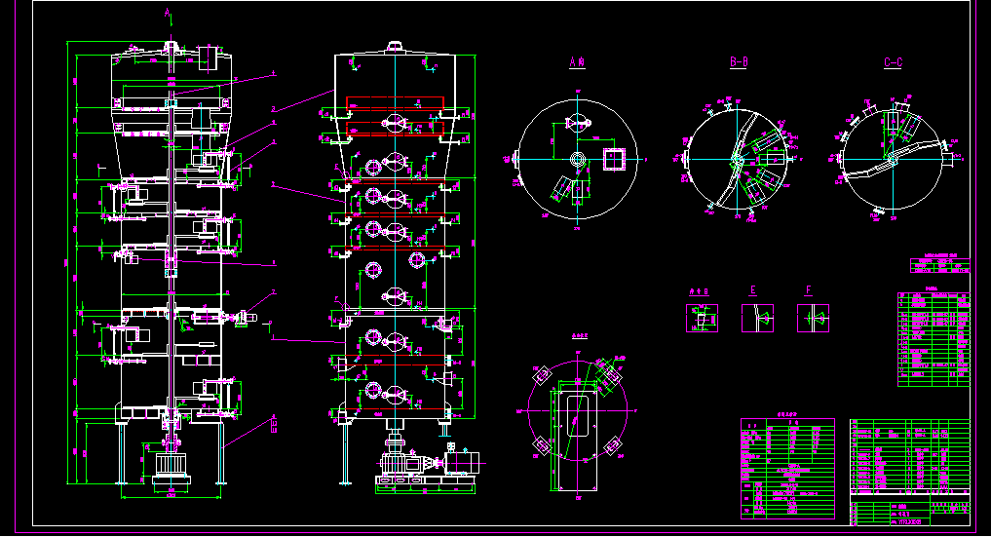Select the top vent cap on the right tower
991x537 pixels.
pyautogui.click(x=395, y=46)
